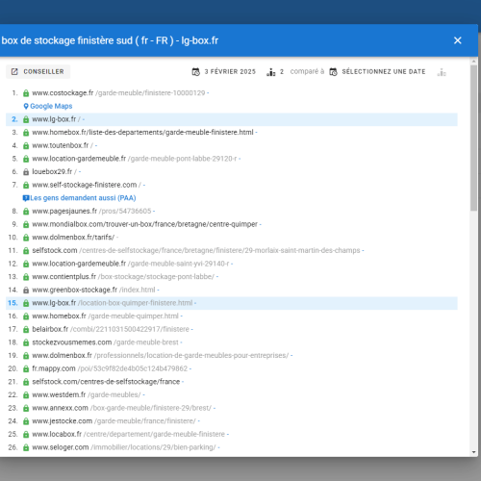
Task: Select the highlighted www.lg-box.fr rank 2 row
Action: tap(232, 119)
